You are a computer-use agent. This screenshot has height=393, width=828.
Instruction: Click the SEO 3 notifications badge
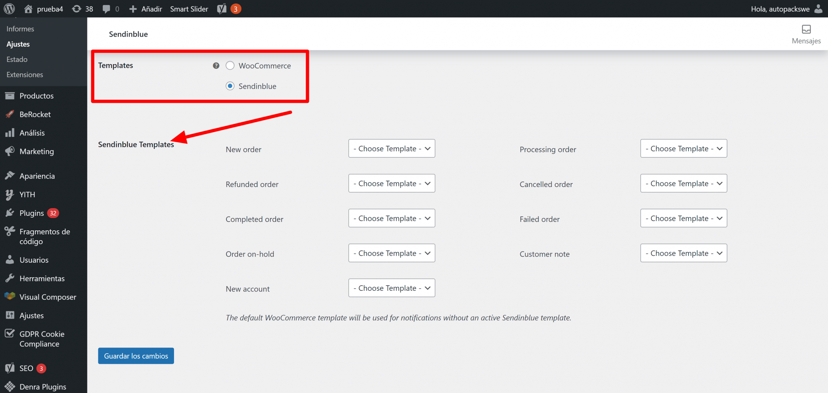pos(41,368)
